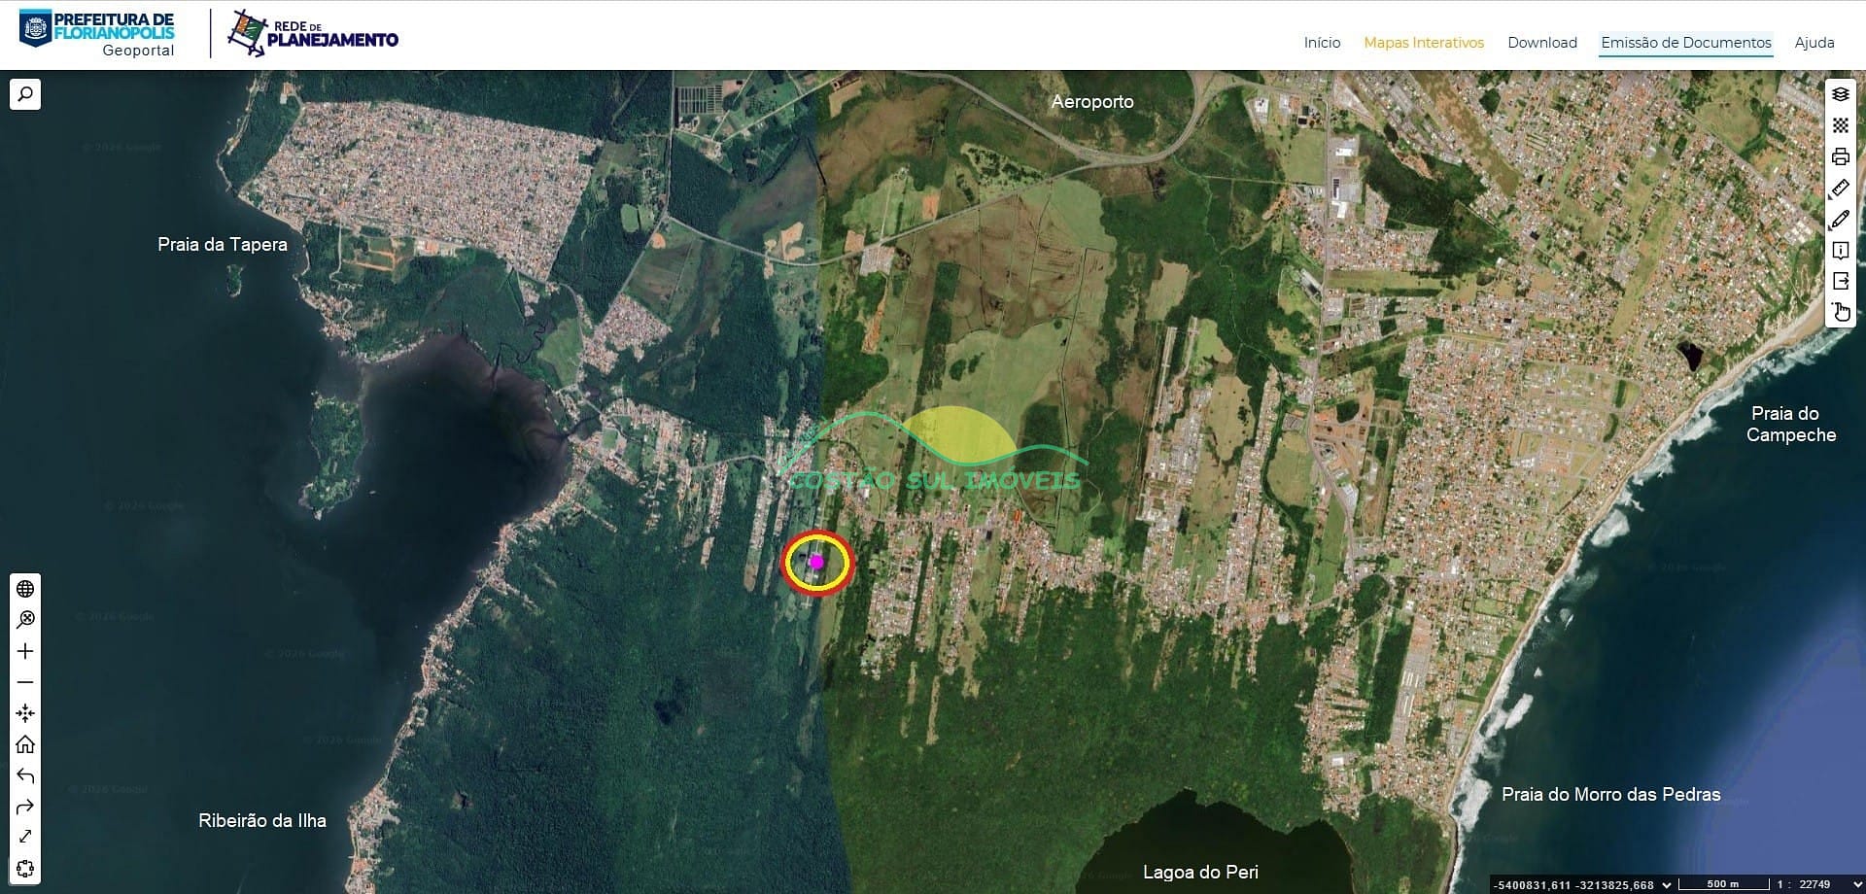Switch to Emissão de Documentos
Image resolution: width=1866 pixels, height=894 pixels.
pos(1685,43)
